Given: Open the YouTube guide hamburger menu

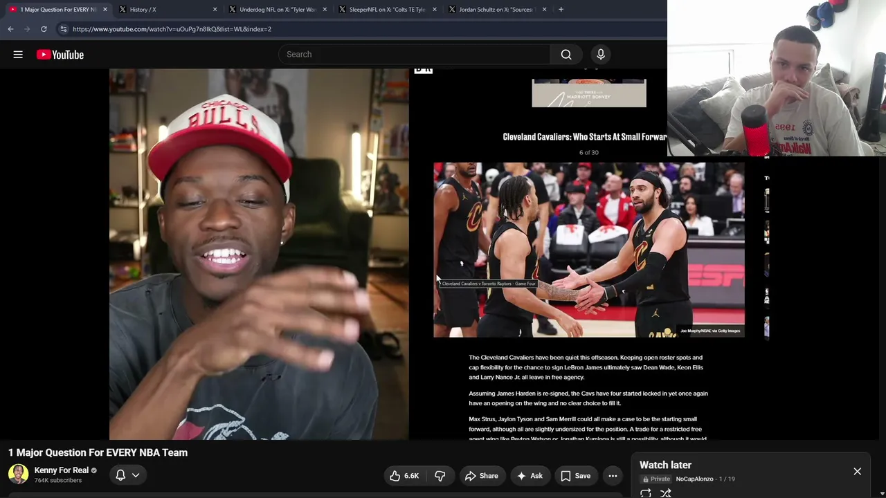Looking at the screenshot, I should click(18, 55).
